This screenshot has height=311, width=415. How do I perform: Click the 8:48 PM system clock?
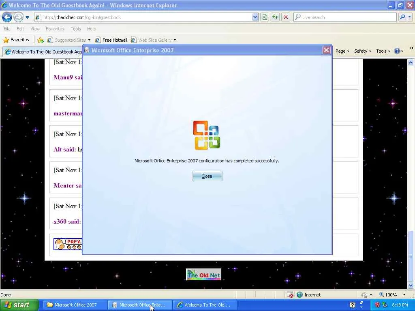click(400, 305)
